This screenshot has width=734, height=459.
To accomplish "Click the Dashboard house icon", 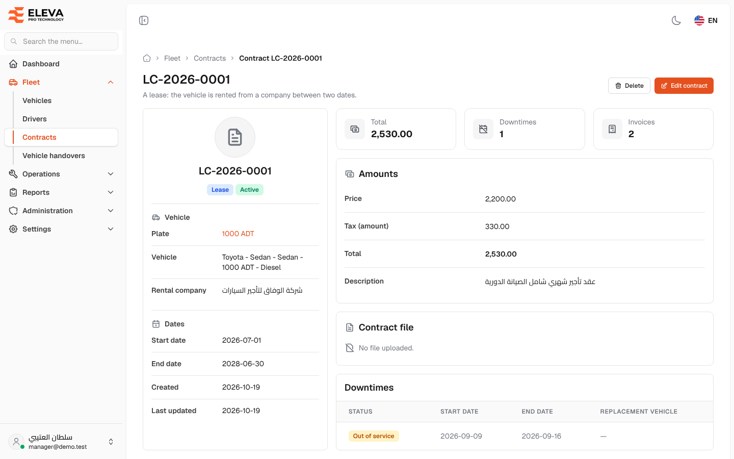I will (13, 64).
